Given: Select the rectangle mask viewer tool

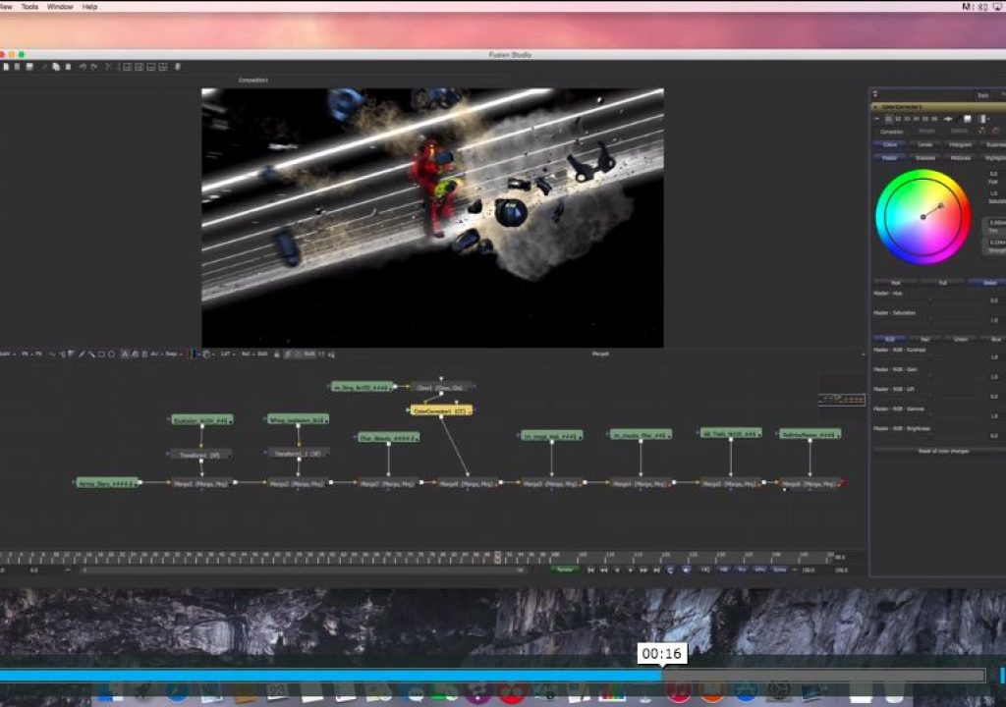Looking at the screenshot, I should point(101,354).
